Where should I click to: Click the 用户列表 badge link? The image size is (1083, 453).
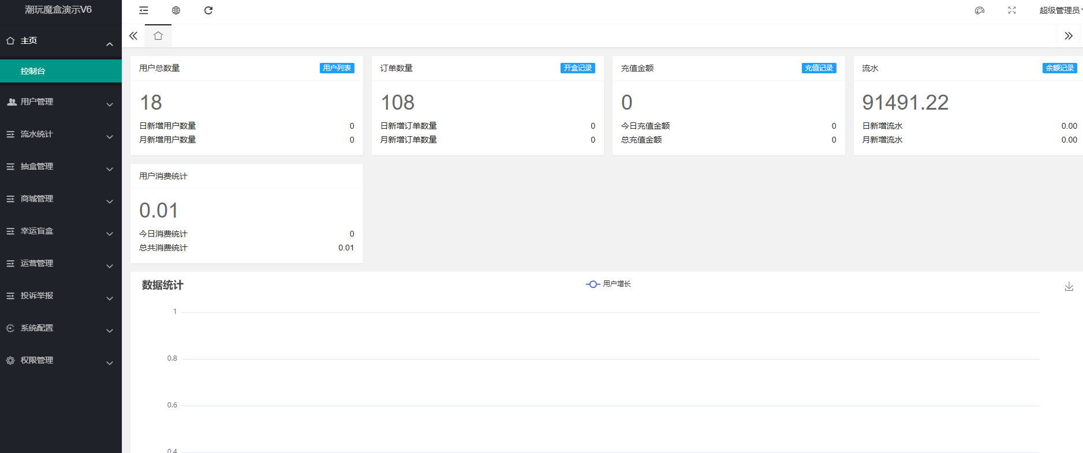[337, 68]
